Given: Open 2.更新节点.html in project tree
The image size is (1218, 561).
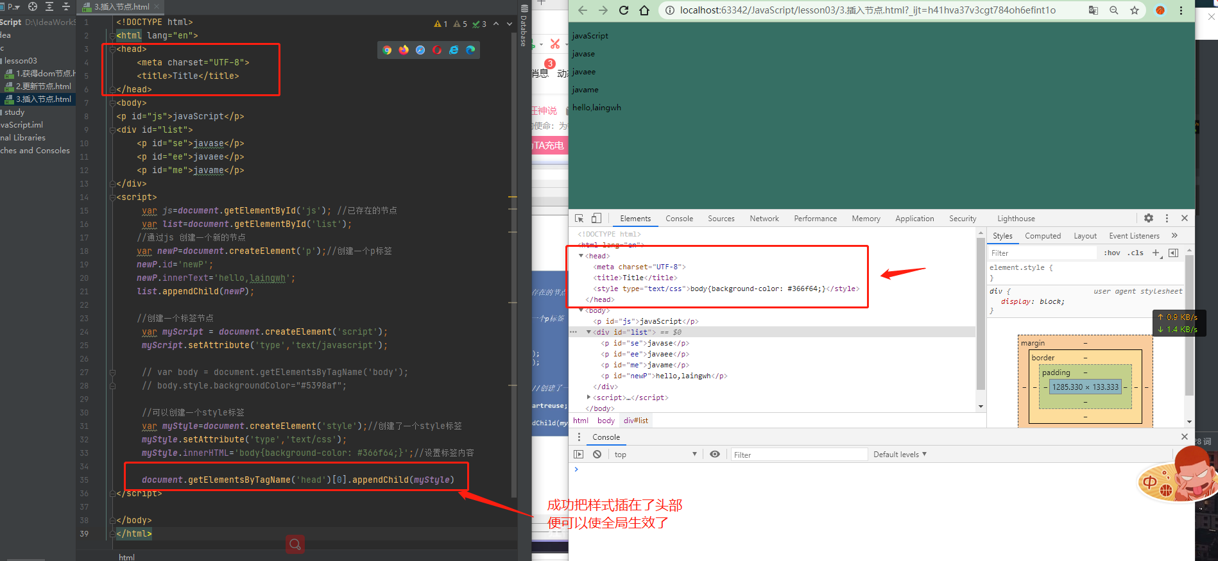Looking at the screenshot, I should 39,87.
